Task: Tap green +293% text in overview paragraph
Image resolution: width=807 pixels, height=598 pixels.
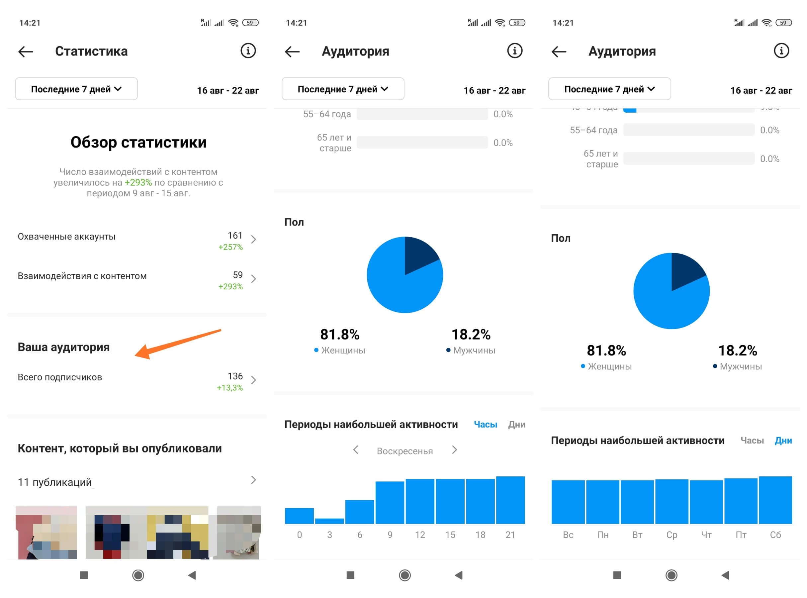Action: 138,183
